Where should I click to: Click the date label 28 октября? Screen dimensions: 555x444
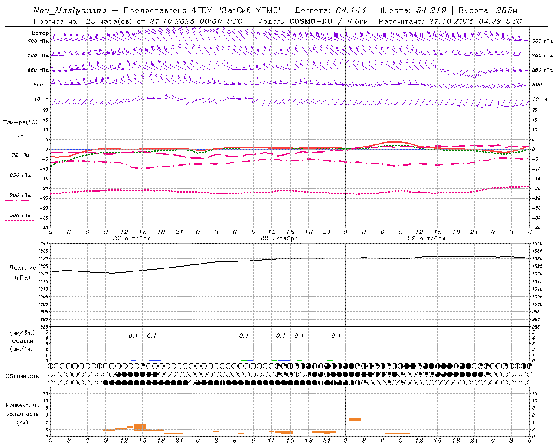click(279, 238)
